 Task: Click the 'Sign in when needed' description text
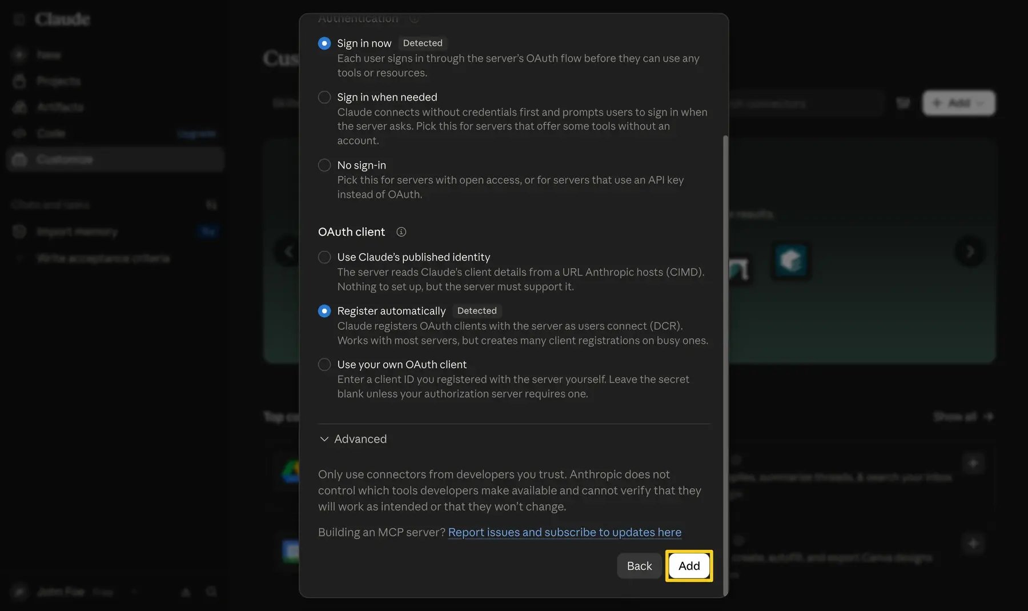point(522,126)
